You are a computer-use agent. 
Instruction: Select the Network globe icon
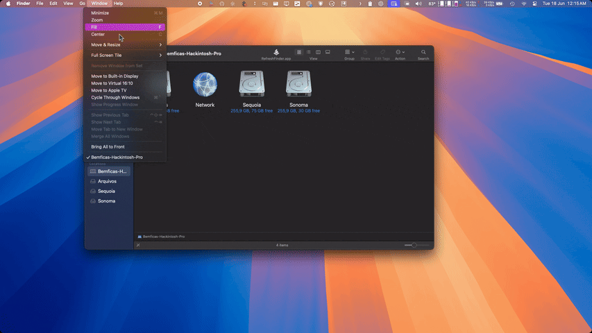coord(205,85)
